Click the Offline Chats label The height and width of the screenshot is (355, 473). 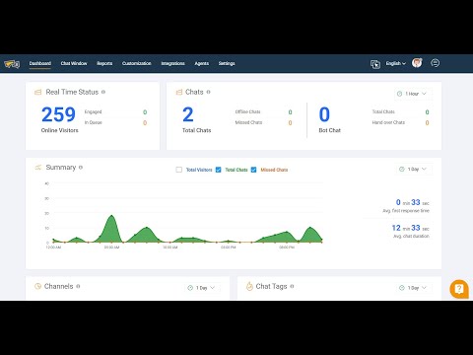tap(247, 112)
